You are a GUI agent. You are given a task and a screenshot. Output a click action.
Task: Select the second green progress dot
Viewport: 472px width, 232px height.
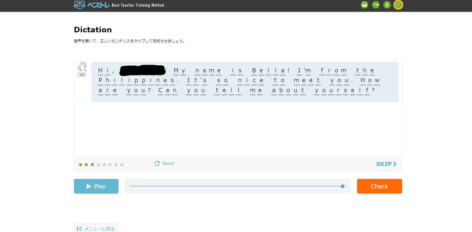pos(86,165)
